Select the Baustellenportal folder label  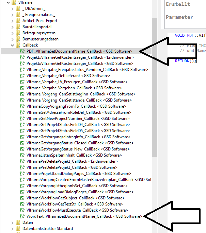point(37,27)
